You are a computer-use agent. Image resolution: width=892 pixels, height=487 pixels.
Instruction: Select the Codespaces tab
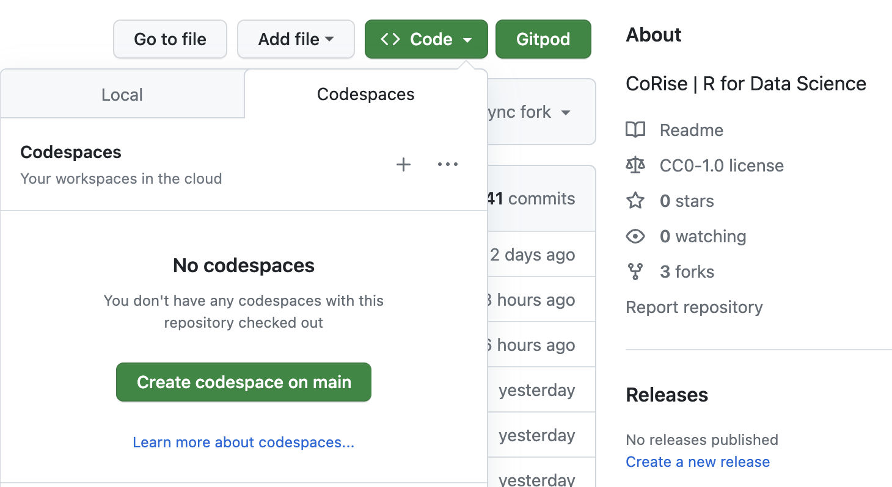point(365,95)
